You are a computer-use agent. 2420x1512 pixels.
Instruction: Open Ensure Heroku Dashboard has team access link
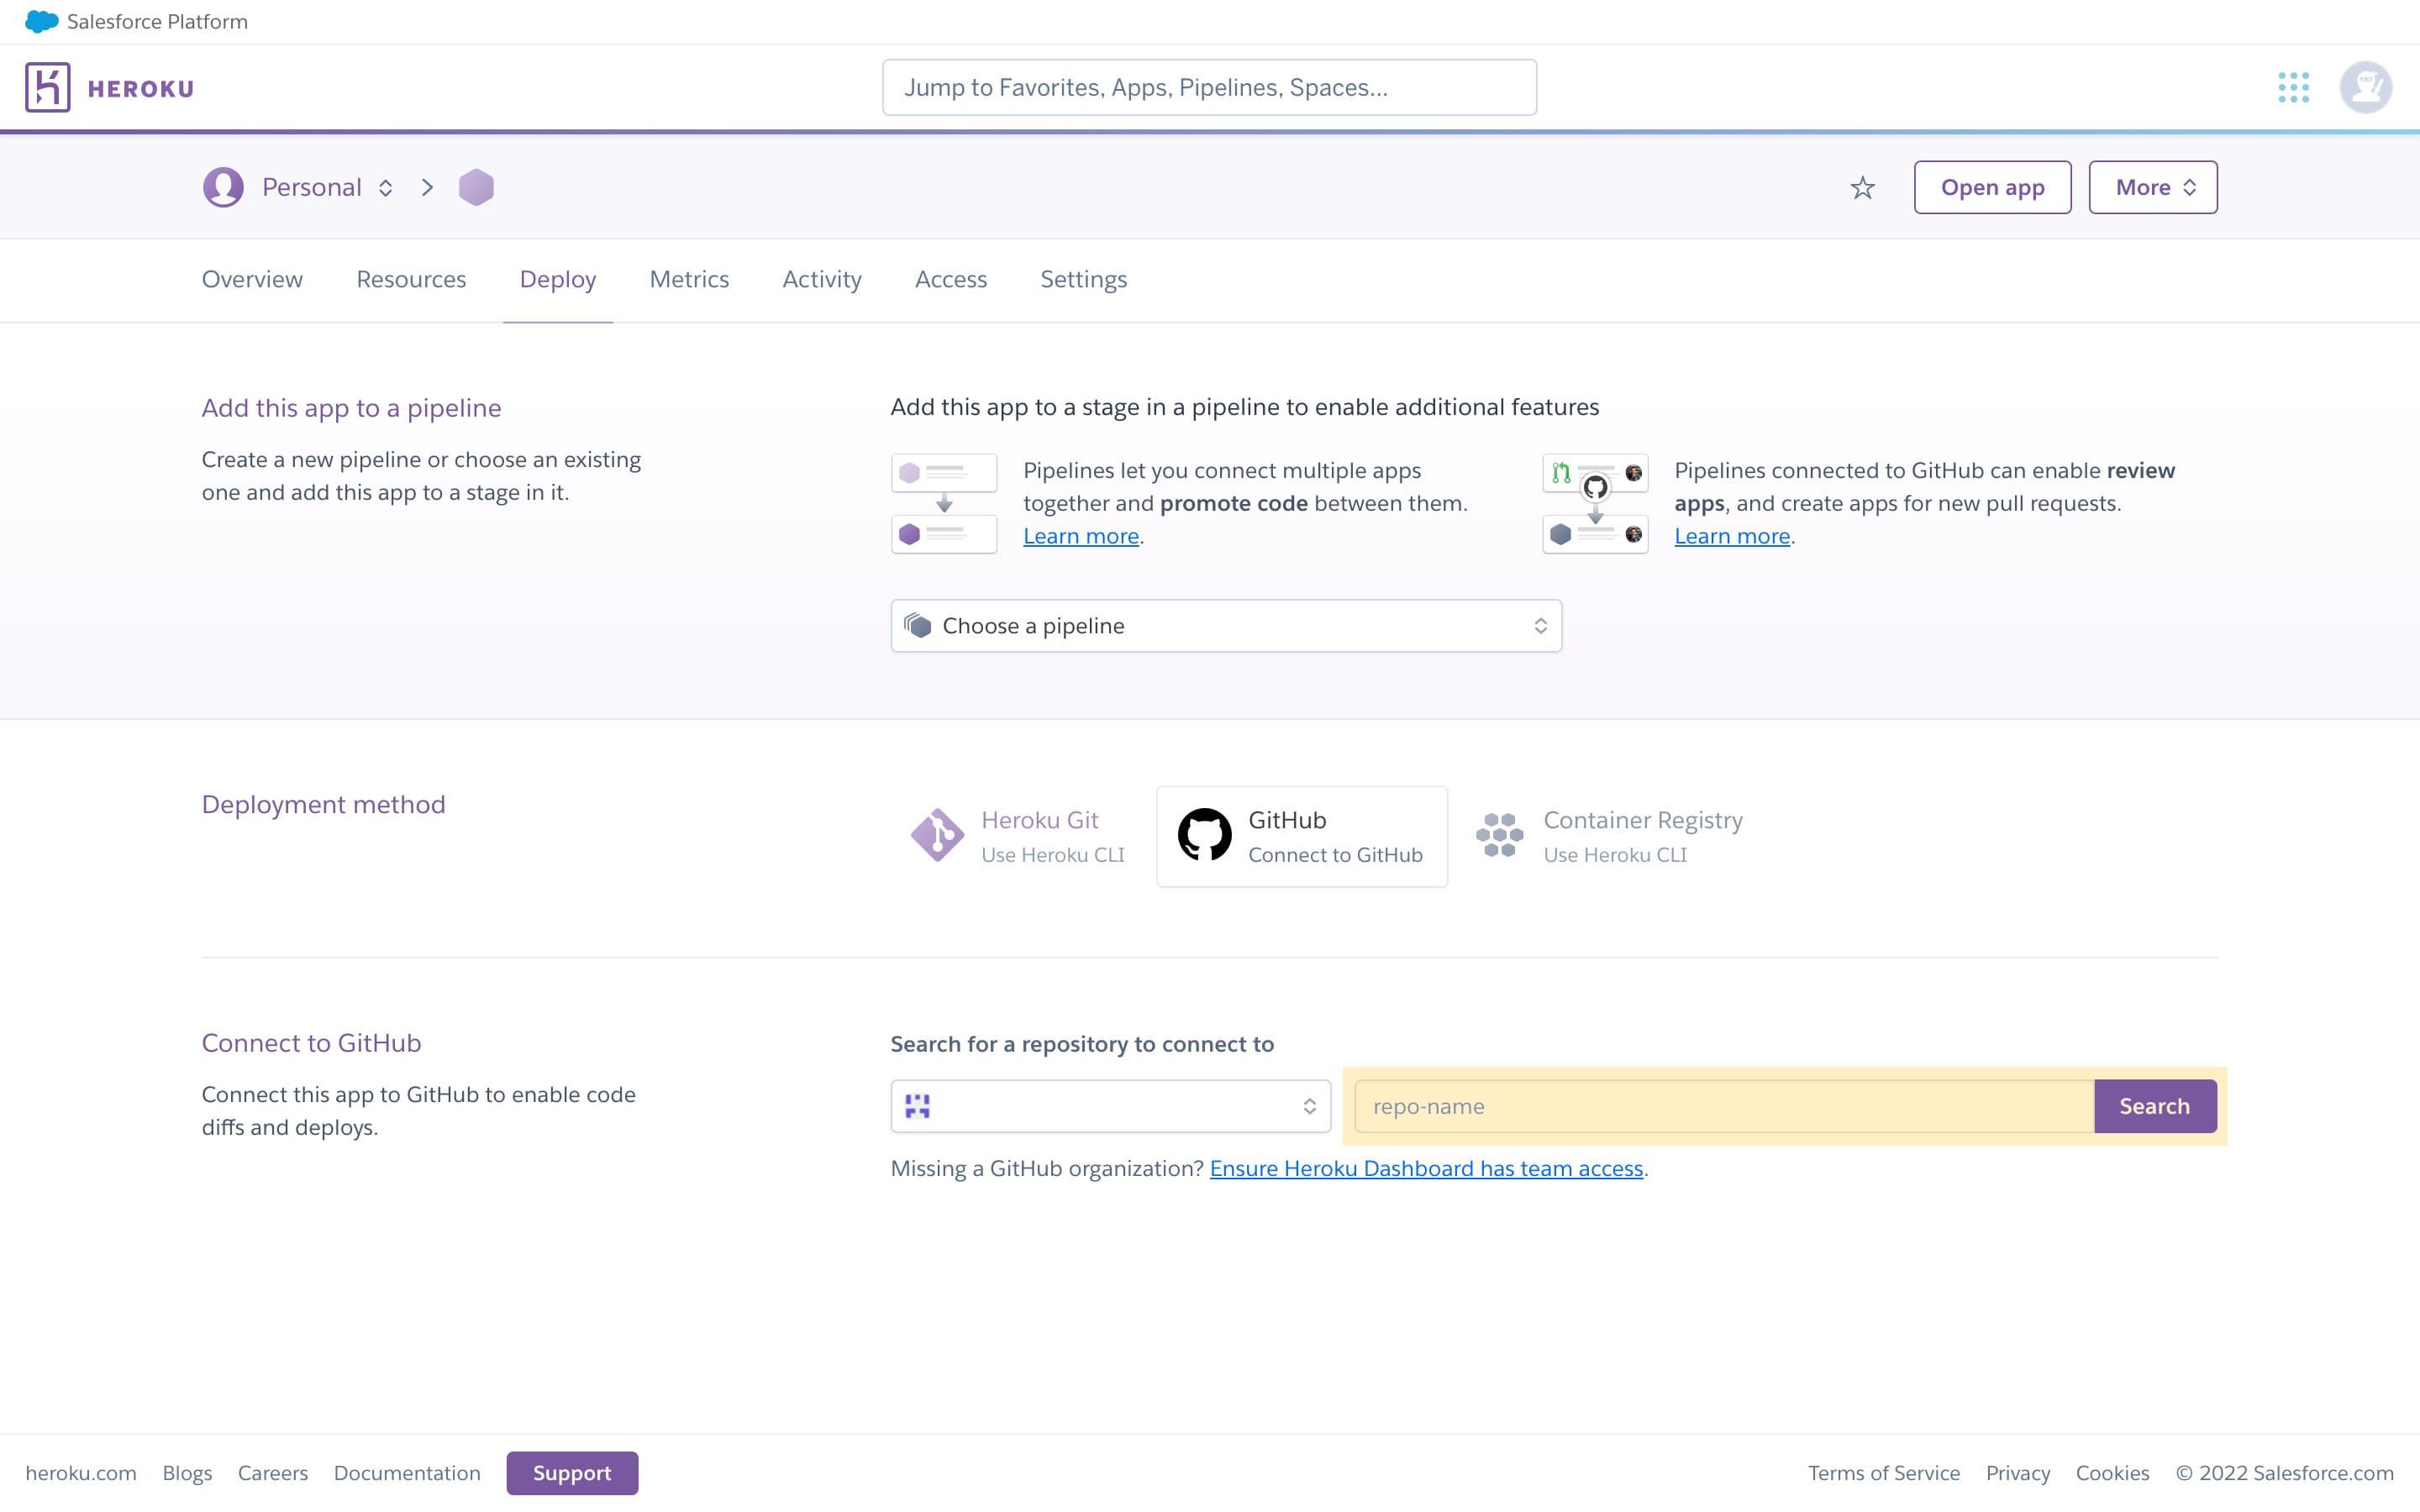pos(1426,1168)
